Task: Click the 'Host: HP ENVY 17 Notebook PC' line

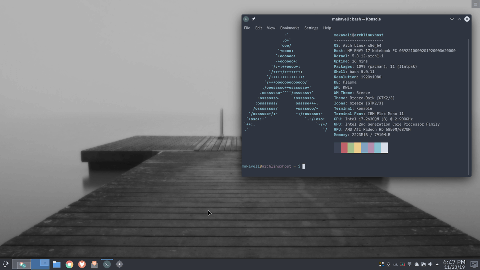Action: pos(394,51)
